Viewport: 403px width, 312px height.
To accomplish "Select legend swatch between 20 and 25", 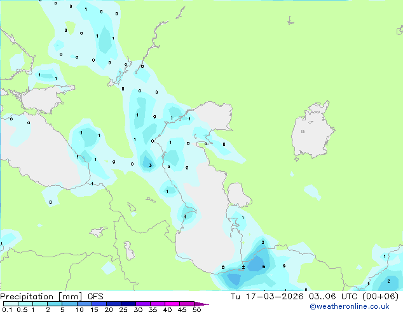I will coord(113,304).
